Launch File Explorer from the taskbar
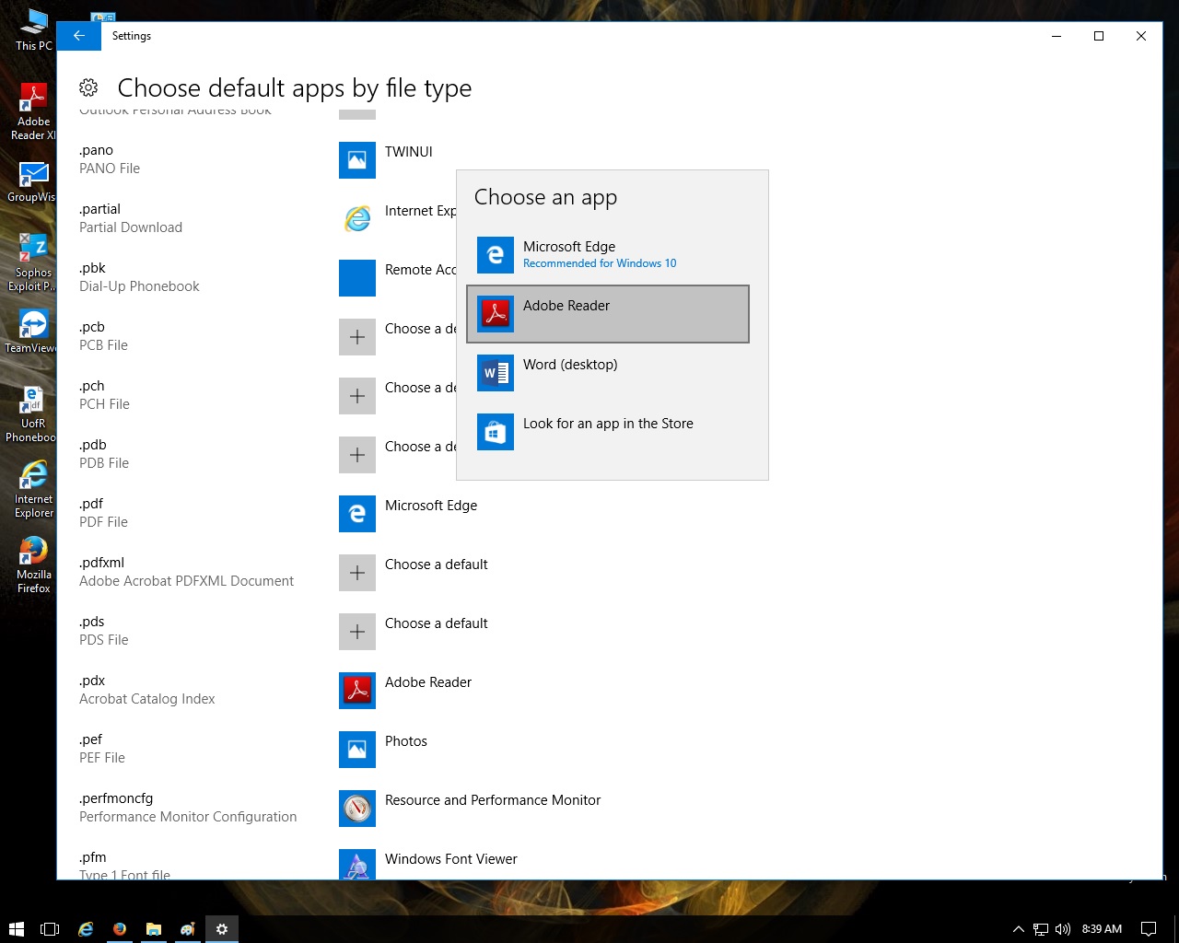 (x=154, y=929)
